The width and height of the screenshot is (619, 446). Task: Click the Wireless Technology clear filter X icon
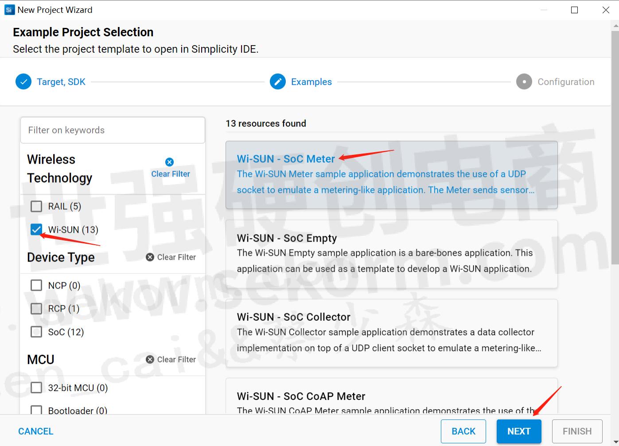point(169,162)
